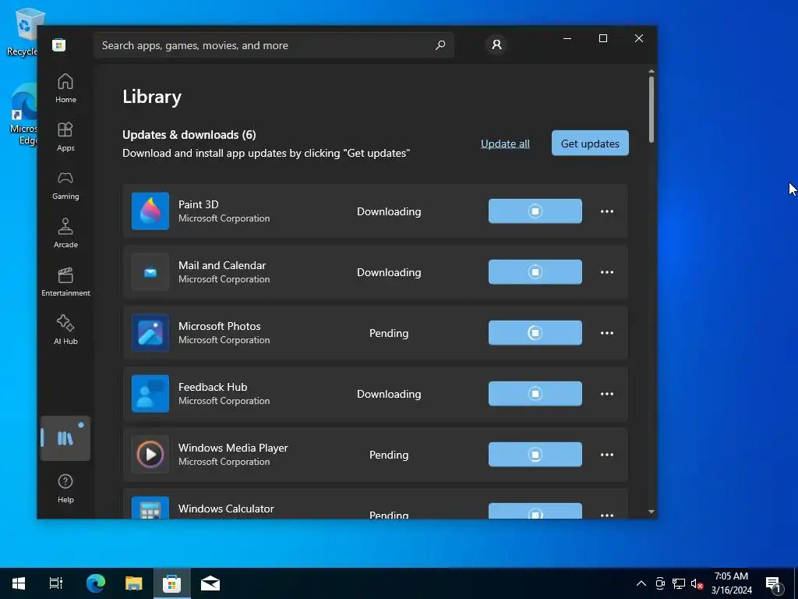Open the Windows Start menu
798x599 pixels.
19,583
